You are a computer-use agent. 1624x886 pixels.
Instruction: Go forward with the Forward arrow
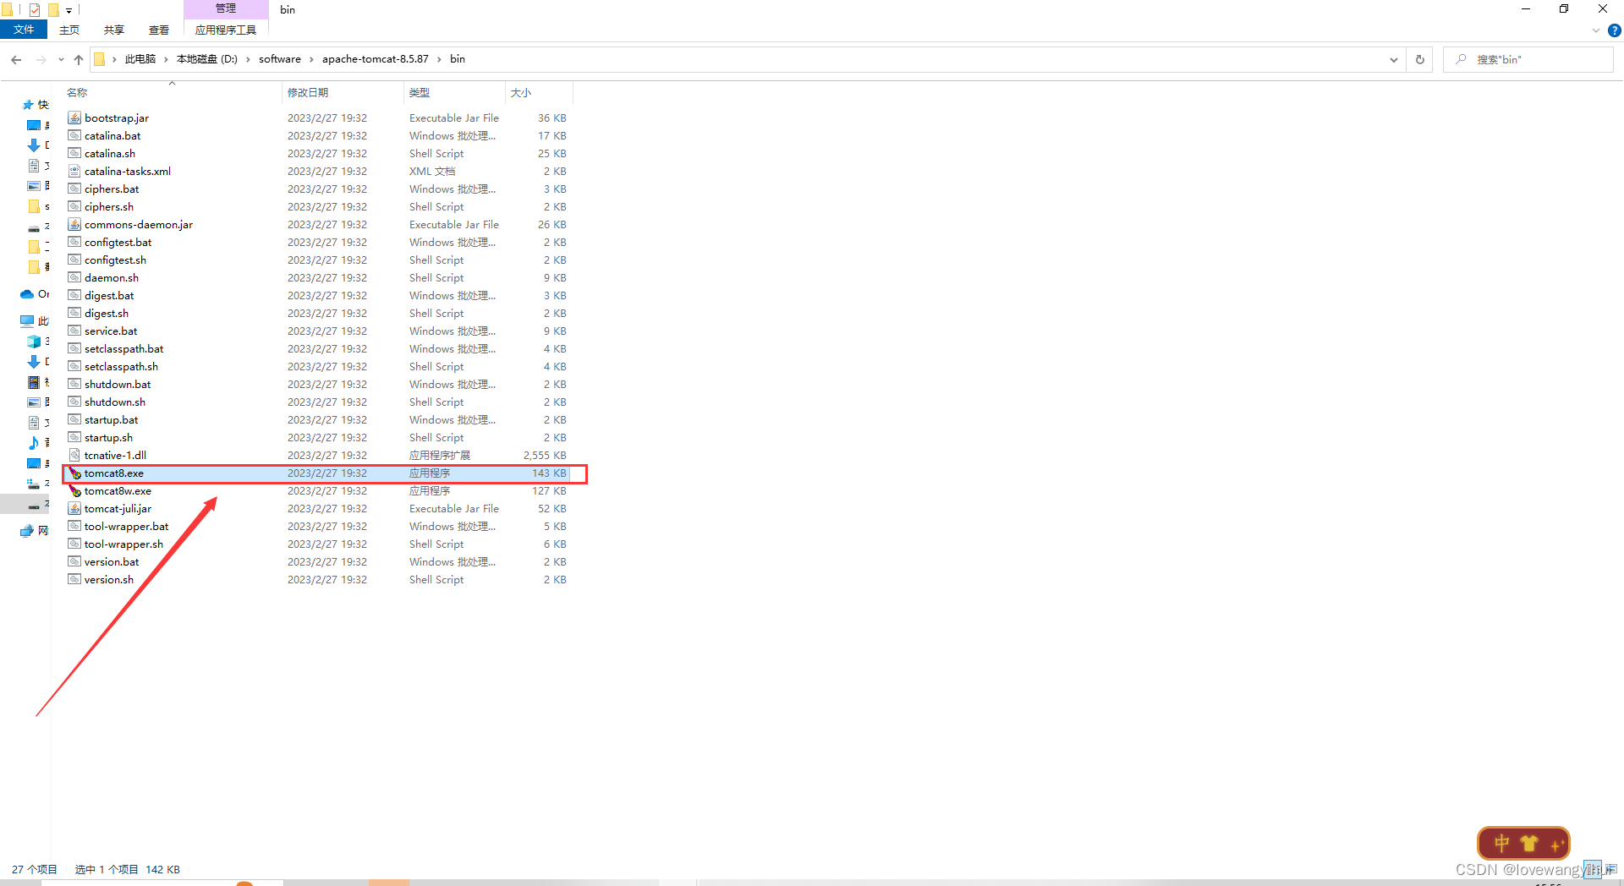pos(41,59)
